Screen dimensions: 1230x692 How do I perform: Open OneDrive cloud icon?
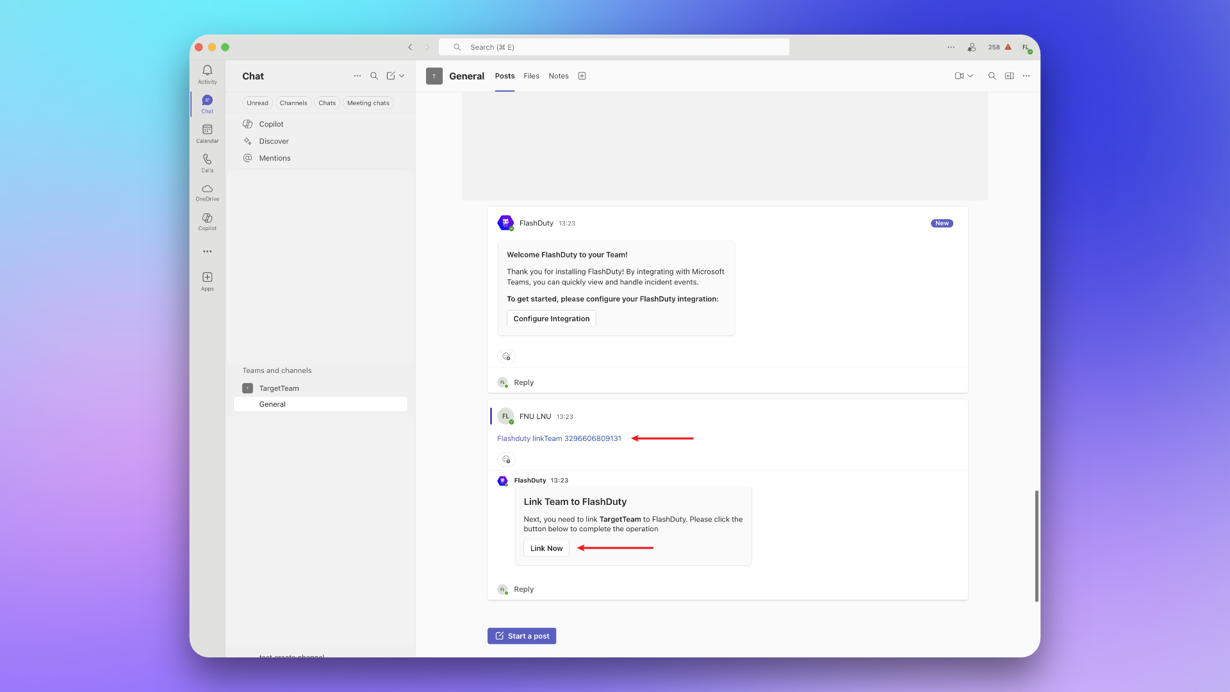point(207,189)
